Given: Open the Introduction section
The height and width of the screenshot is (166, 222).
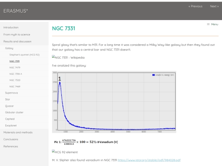Looking at the screenshot, I should tap(11, 27).
